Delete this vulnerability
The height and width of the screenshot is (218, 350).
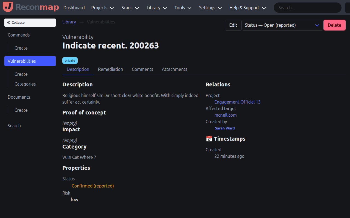click(x=334, y=25)
